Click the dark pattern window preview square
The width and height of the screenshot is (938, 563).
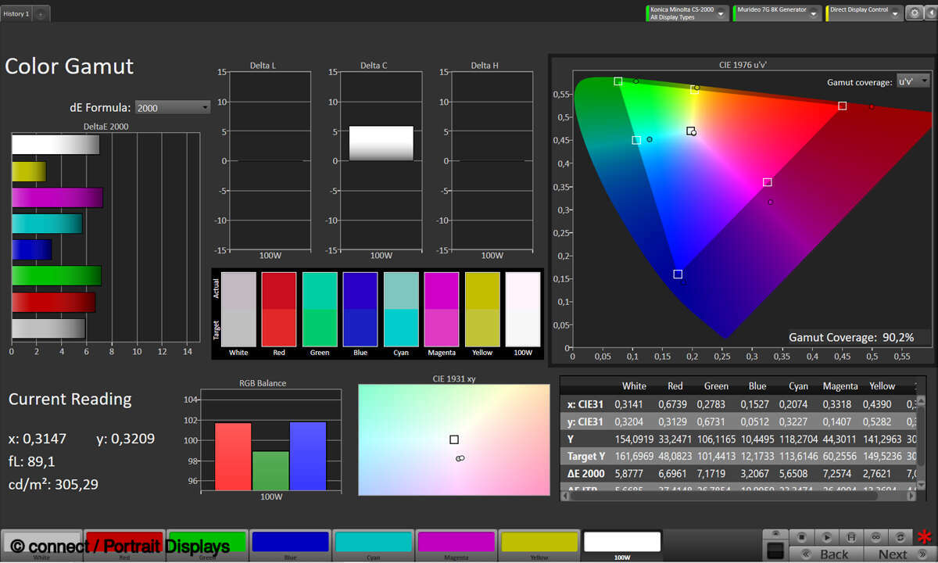click(x=775, y=550)
